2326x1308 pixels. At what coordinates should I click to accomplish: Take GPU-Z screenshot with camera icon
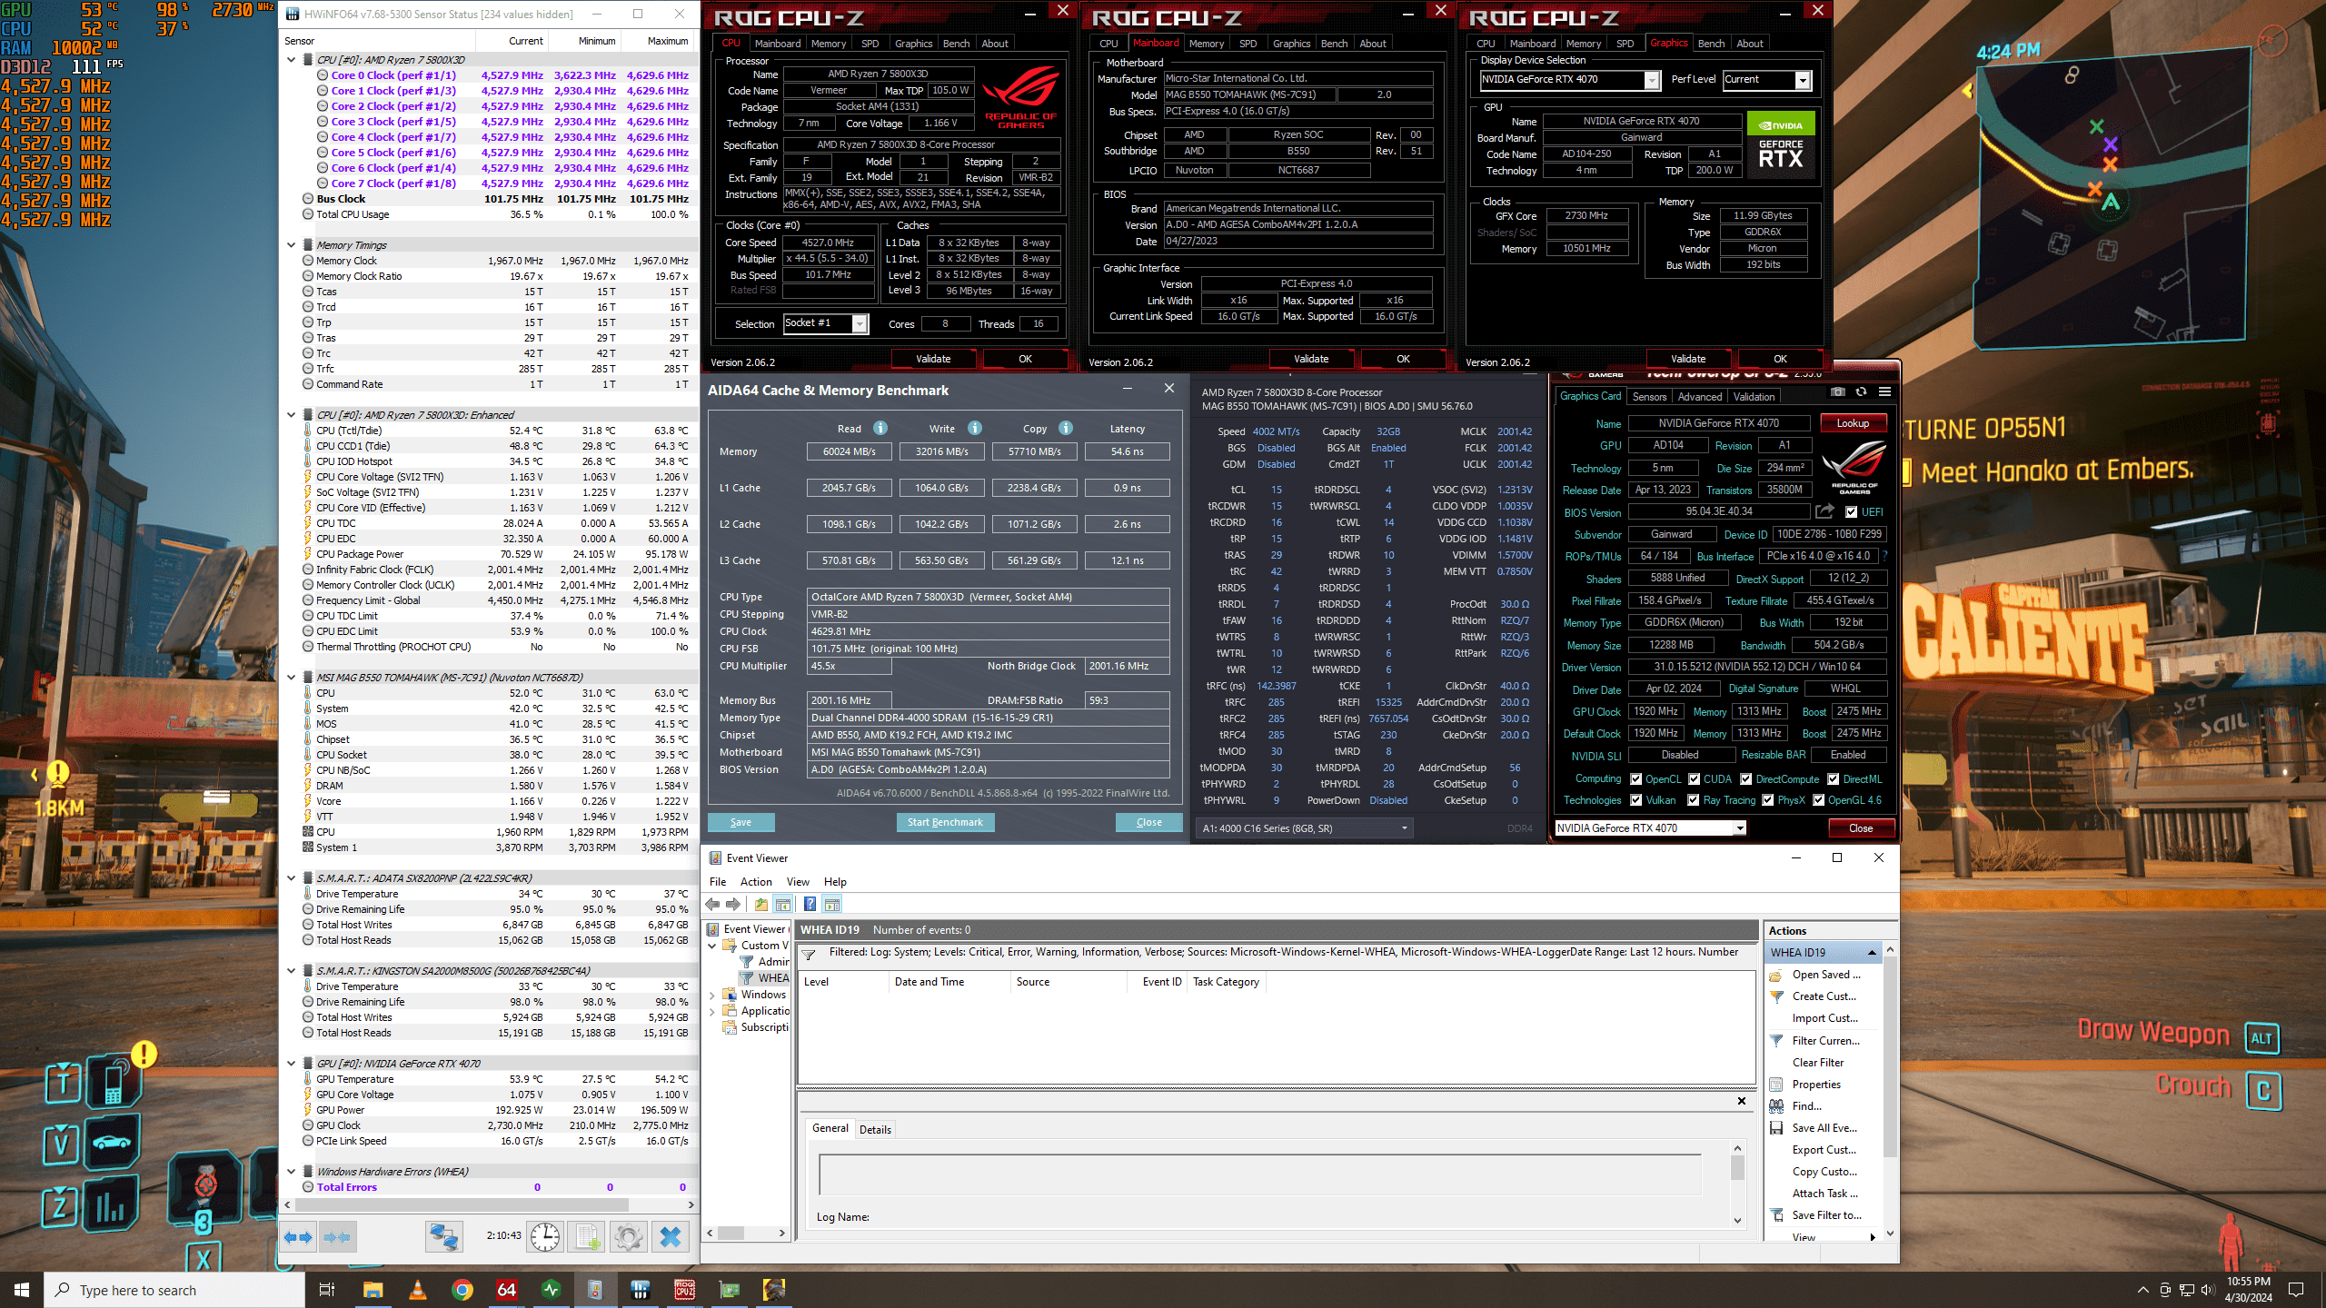coord(1838,392)
